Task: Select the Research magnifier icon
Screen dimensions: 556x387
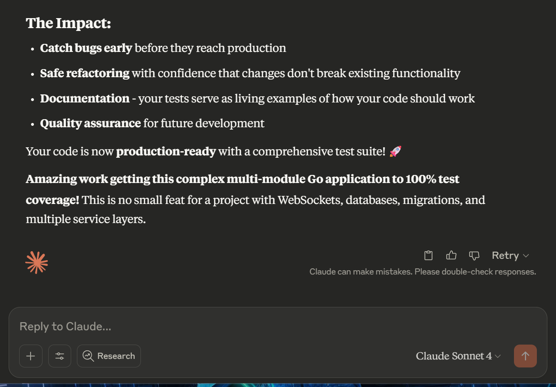Action: pos(88,356)
